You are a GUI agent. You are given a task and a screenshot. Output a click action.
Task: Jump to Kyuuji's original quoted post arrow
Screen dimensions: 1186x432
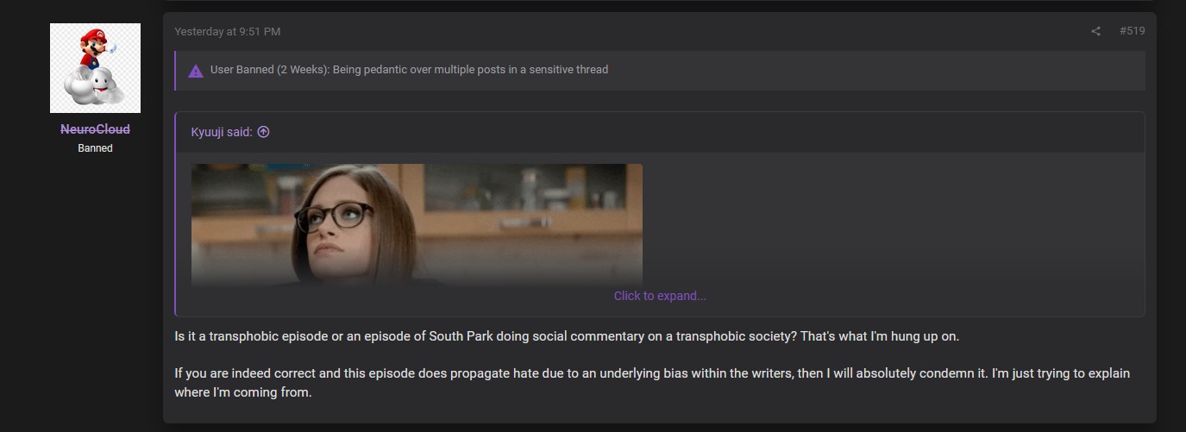(x=264, y=132)
